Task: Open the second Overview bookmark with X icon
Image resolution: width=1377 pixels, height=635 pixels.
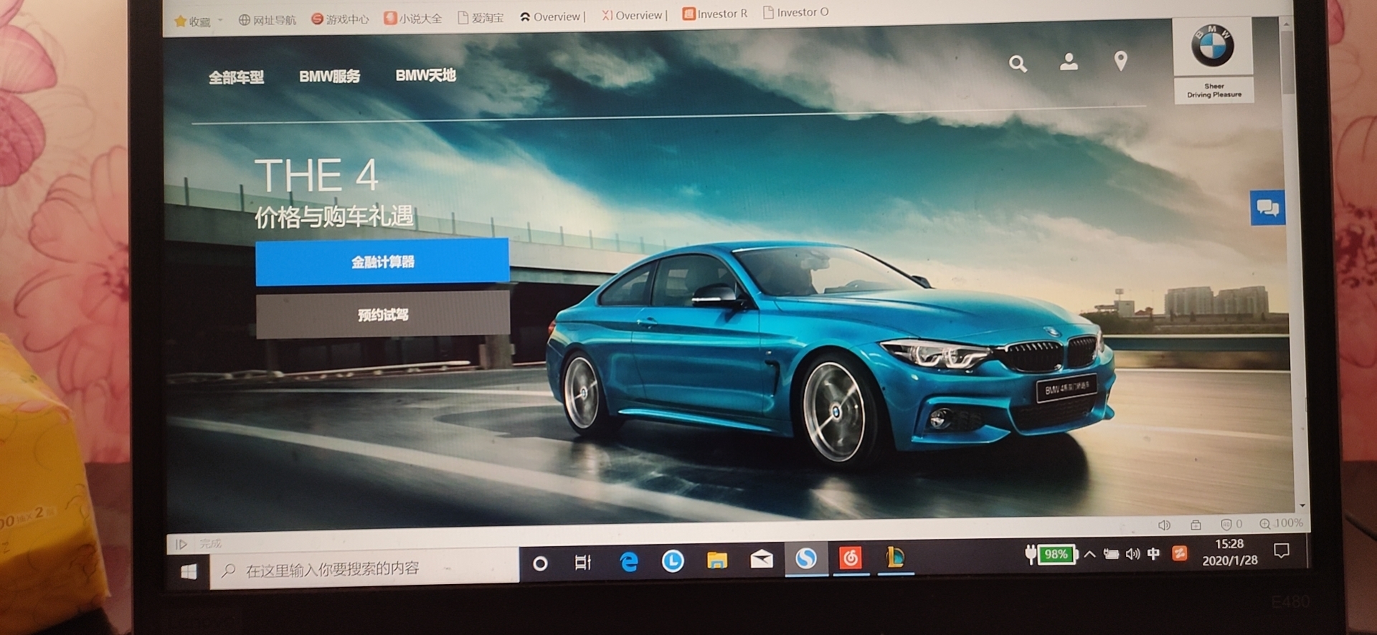Action: 635,15
